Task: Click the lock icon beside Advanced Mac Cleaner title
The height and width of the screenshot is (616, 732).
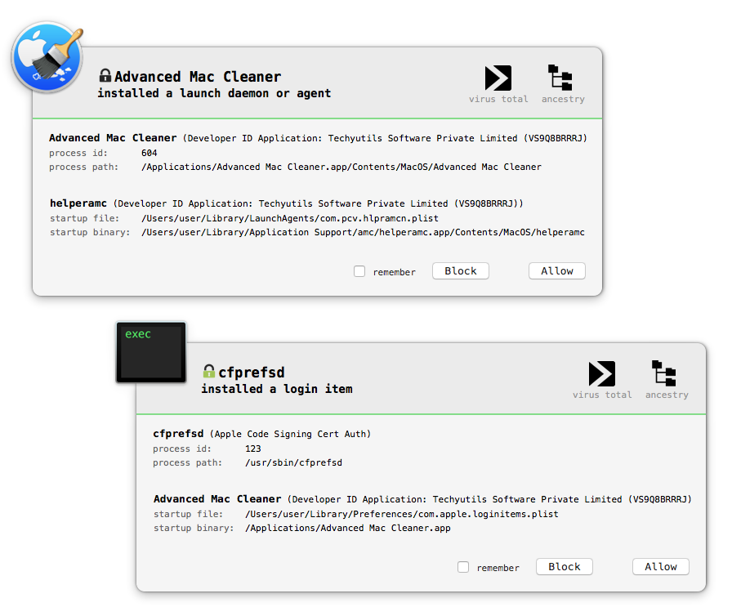Action: coord(105,76)
